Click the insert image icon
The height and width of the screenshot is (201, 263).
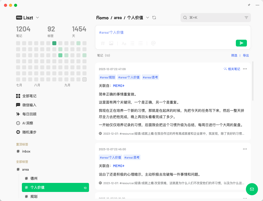pos(111,43)
